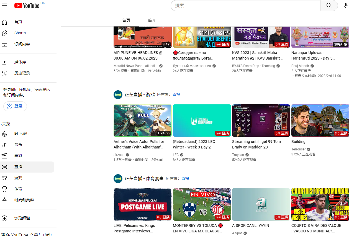Viewport: 349px width, 236px height.
Task: Focus the 搜索 search box
Action: point(245,6)
